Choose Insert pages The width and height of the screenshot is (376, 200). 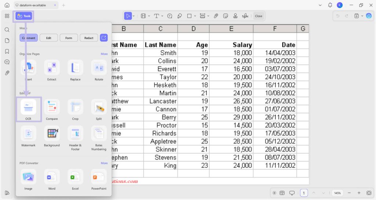[28, 70]
